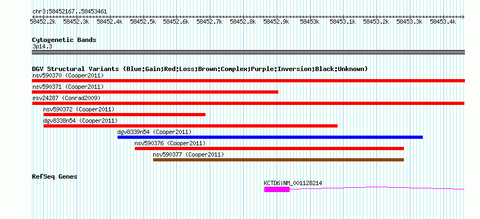Click the 58452.3k ruler tick label
Viewport: 480px width, 219px height.
(76, 22)
